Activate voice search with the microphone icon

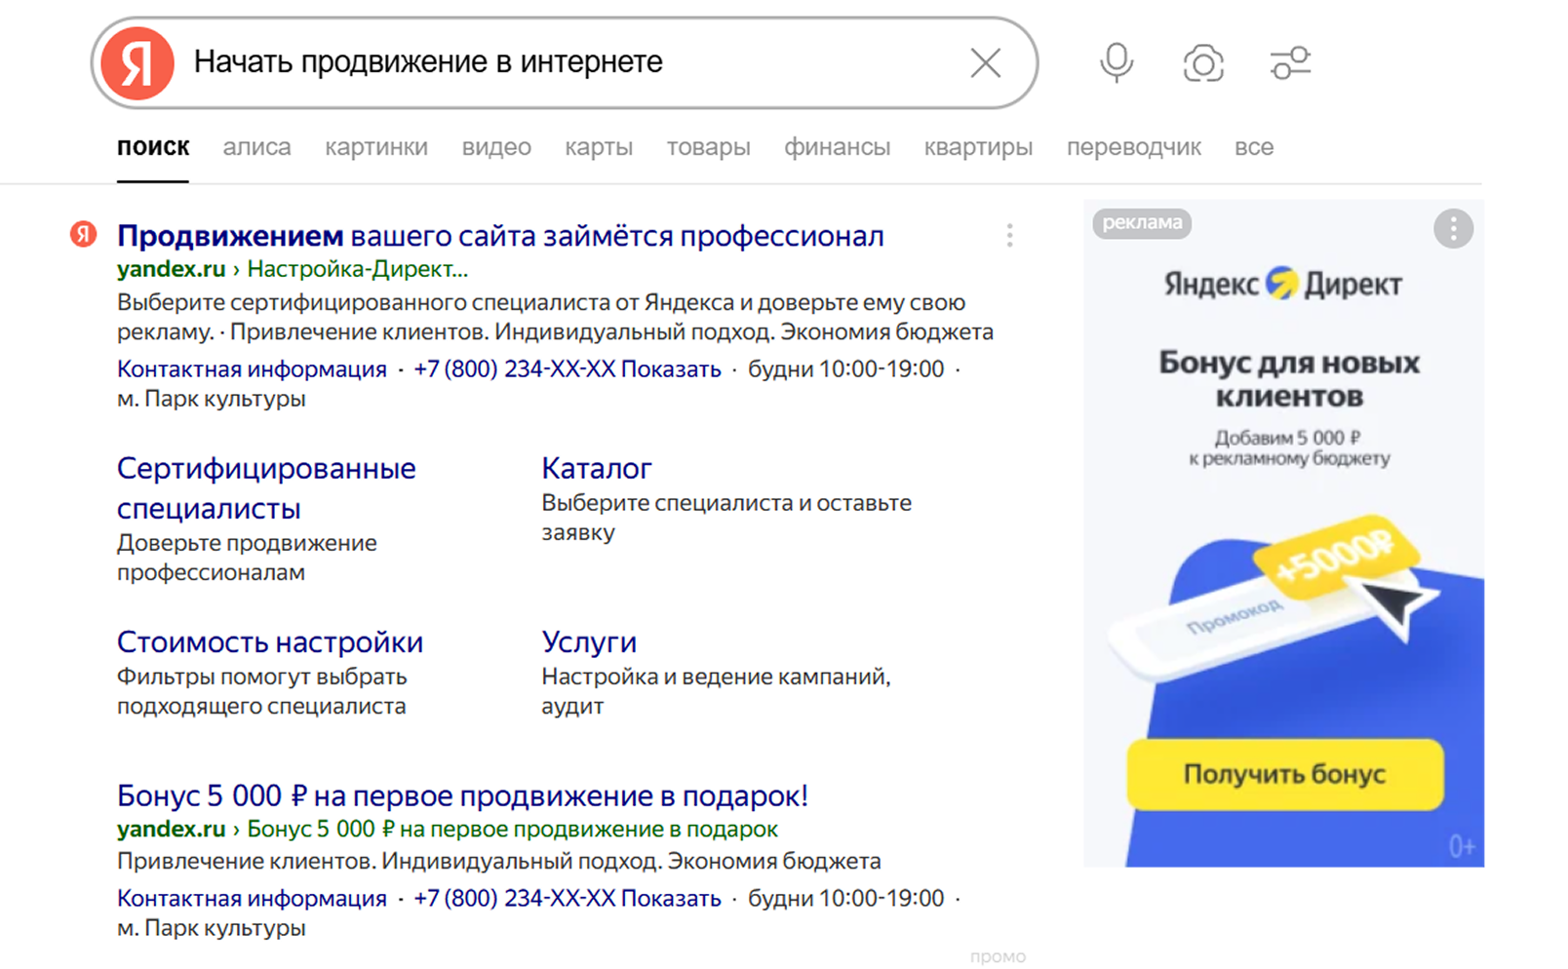pos(1116,61)
